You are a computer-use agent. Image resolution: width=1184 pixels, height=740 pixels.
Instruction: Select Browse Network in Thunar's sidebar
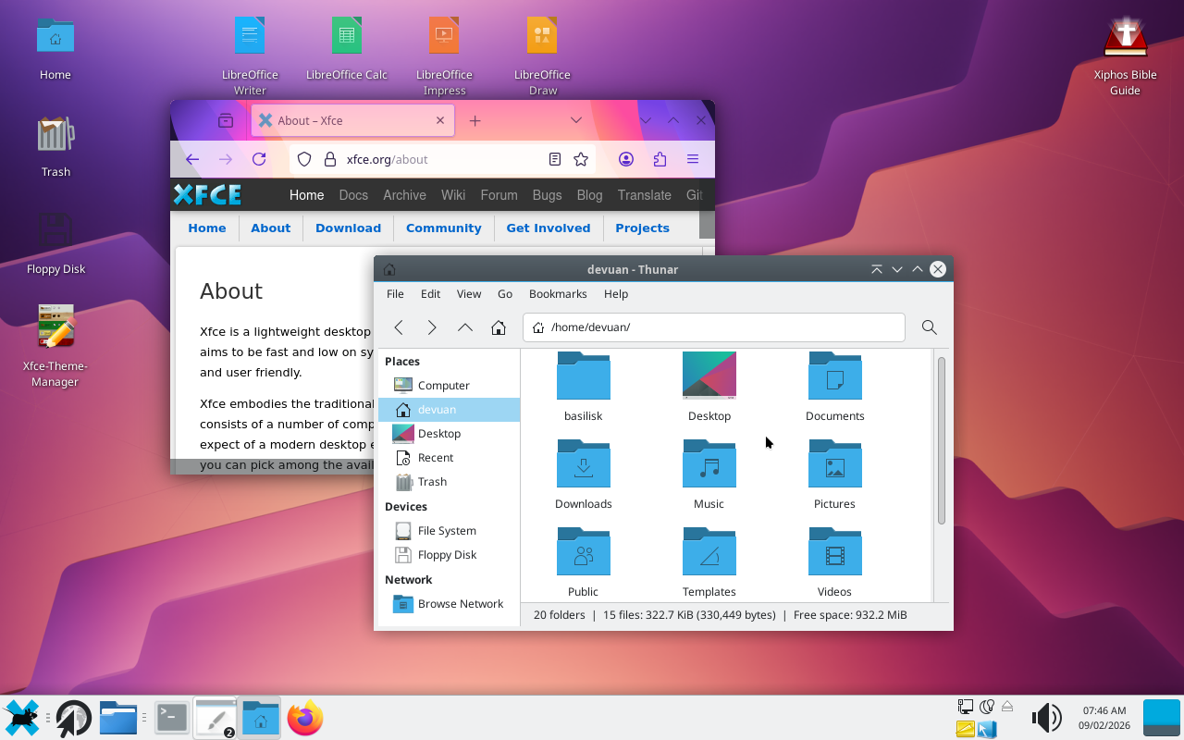[449, 604]
